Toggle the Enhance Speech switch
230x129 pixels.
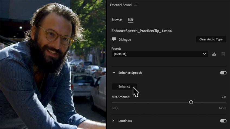[223, 73]
